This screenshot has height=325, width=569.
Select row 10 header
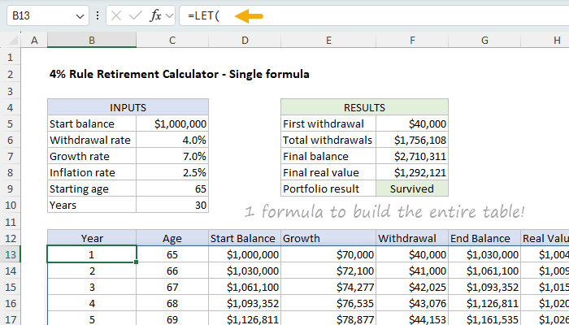point(10,205)
